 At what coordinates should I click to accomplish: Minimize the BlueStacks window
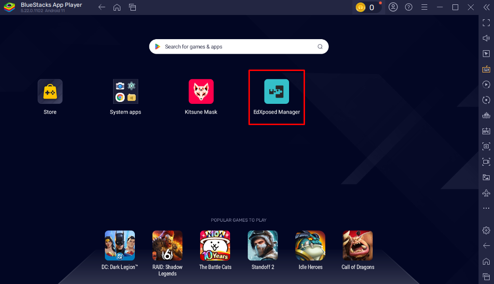pyautogui.click(x=440, y=7)
